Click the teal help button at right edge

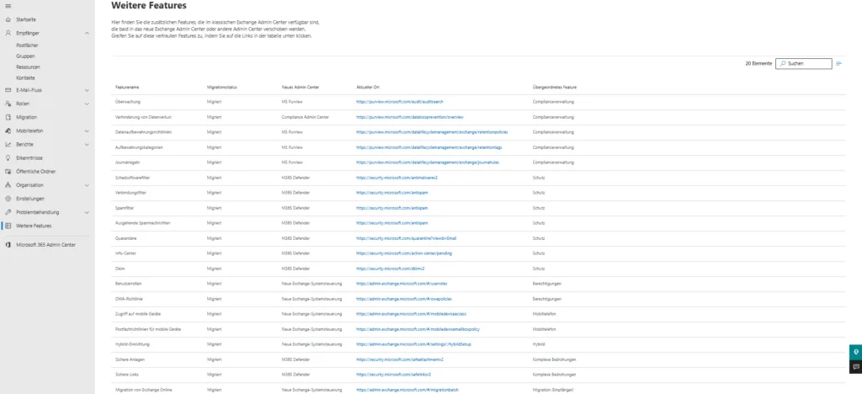pyautogui.click(x=855, y=352)
